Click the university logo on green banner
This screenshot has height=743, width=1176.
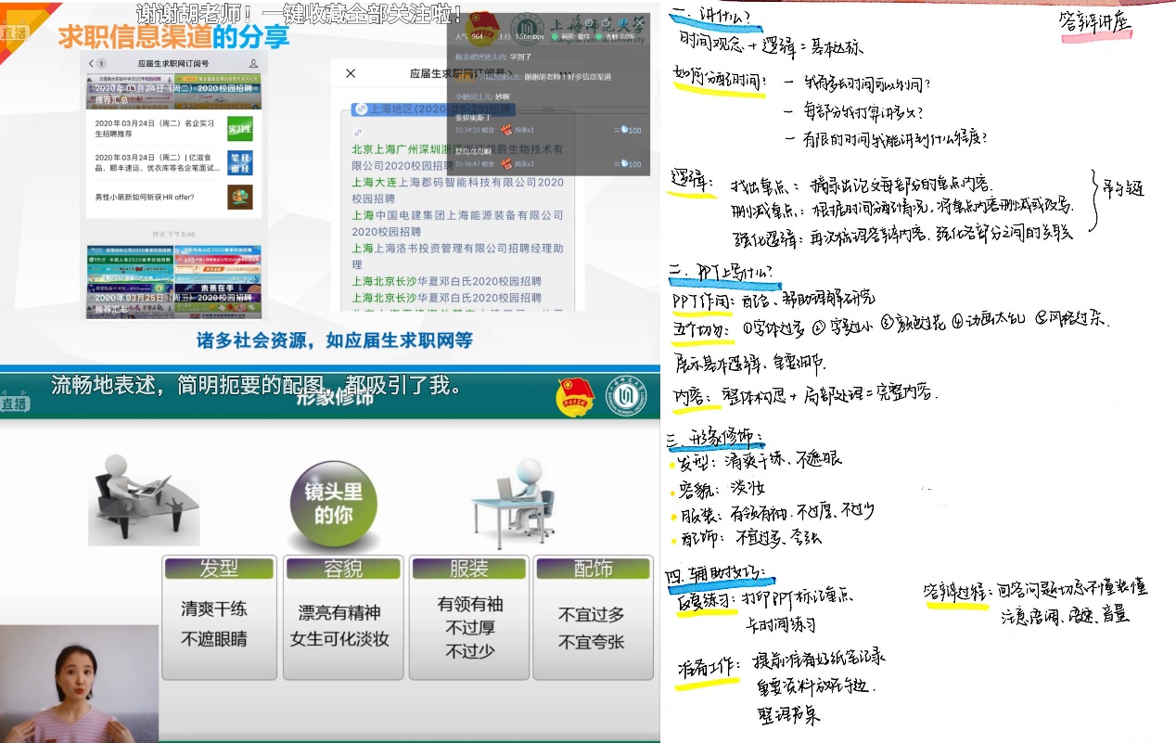(x=621, y=393)
